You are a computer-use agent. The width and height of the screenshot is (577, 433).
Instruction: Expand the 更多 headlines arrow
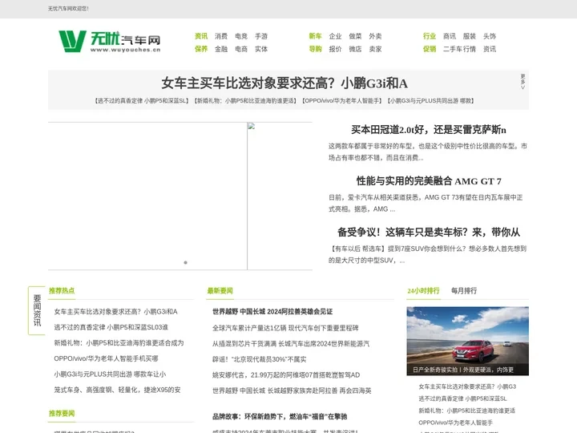pyautogui.click(x=523, y=82)
